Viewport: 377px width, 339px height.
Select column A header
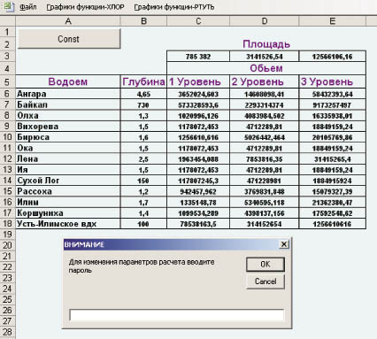[68, 21]
